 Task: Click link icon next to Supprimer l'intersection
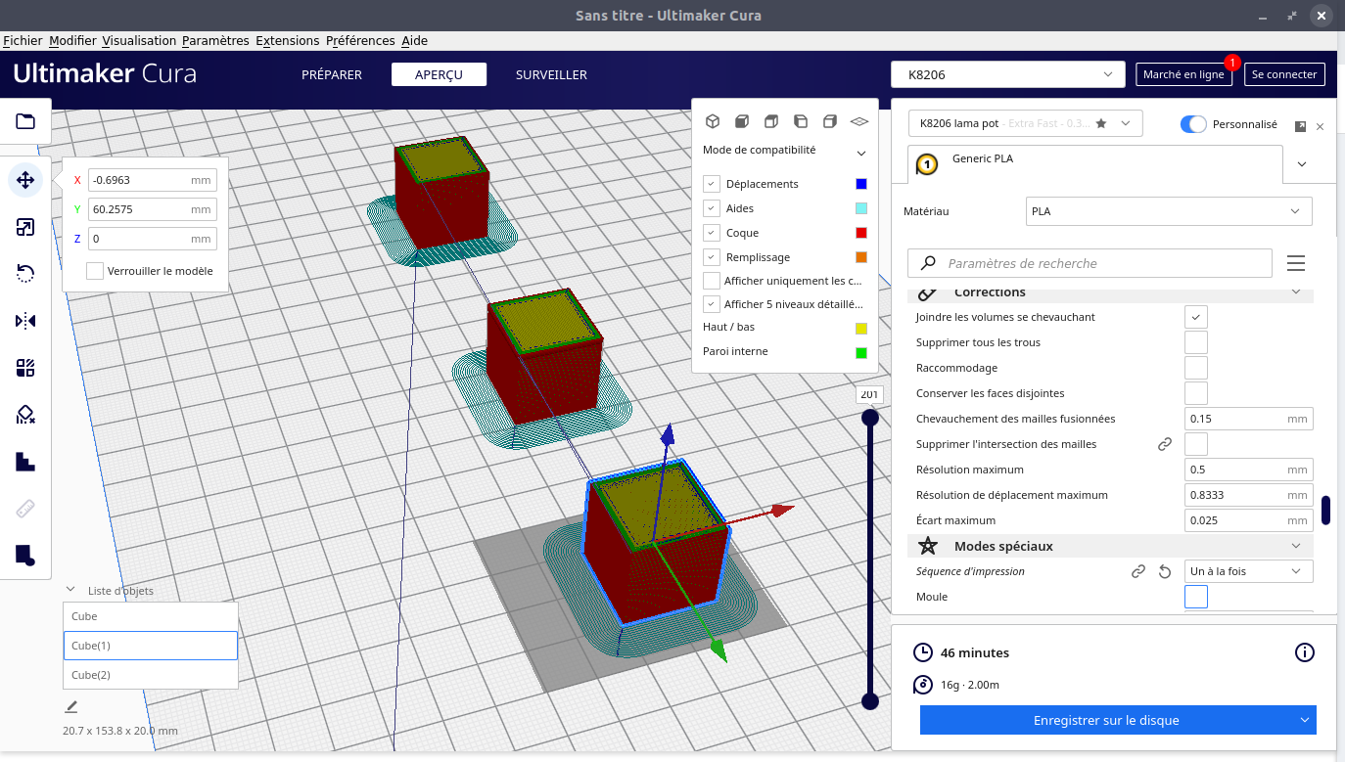[x=1165, y=444]
